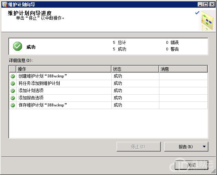Image resolution: width=217 pixels, height=175 pixels.
Task: Select row 添加计划选项
Action: [x=108, y=91]
